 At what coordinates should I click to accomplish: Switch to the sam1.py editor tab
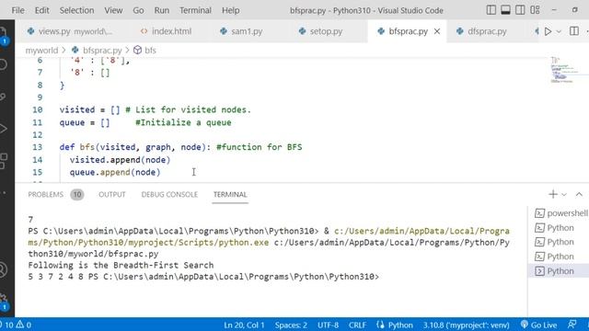coord(241,31)
